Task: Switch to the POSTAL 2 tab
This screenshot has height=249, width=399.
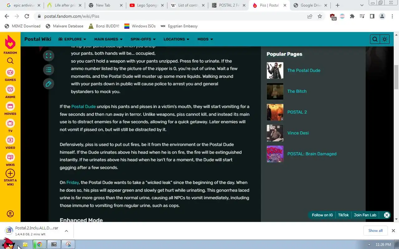Action: (228, 5)
